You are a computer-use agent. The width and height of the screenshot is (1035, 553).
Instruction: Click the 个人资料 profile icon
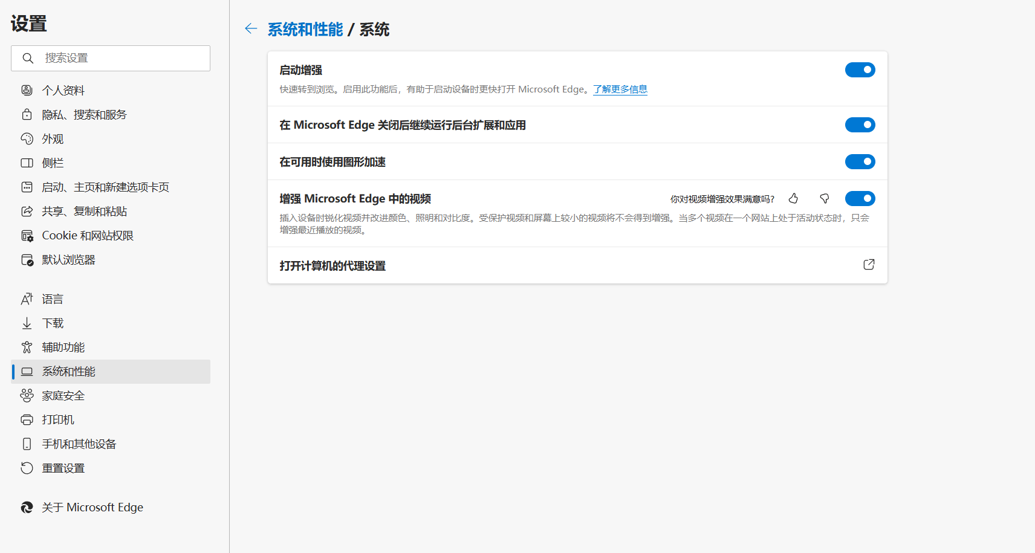tap(27, 90)
